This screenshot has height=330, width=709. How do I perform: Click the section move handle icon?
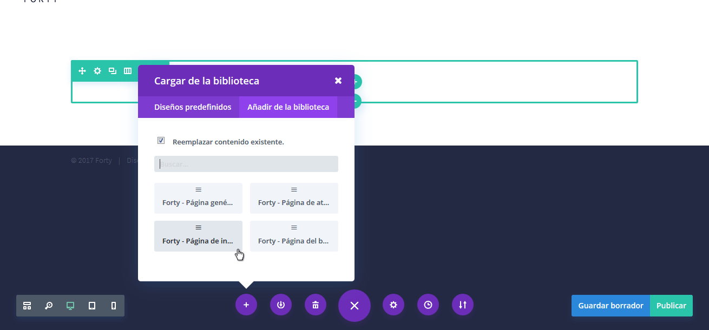tap(82, 71)
